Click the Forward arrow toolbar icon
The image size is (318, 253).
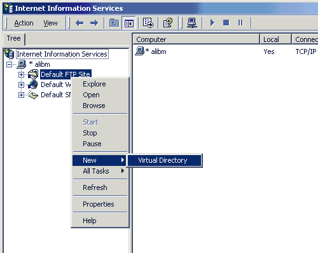(x=94, y=23)
